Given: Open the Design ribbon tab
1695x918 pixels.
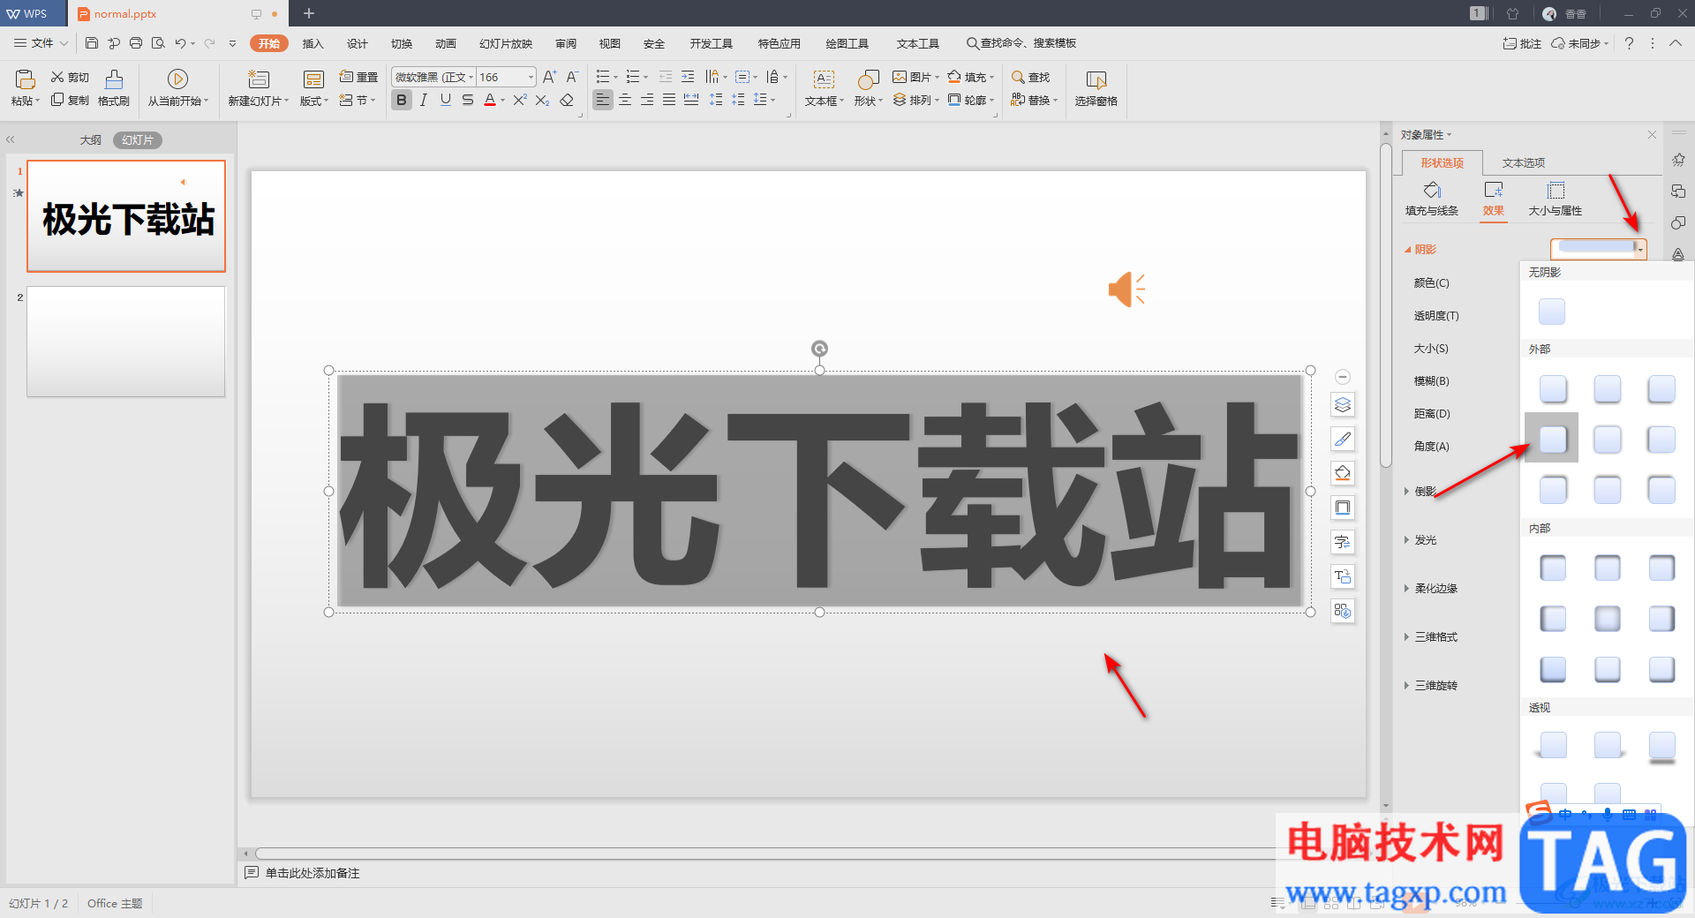Looking at the screenshot, I should click(x=357, y=43).
